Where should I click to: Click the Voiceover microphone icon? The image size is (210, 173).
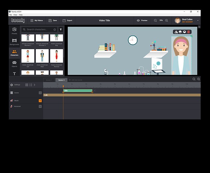[11, 106]
